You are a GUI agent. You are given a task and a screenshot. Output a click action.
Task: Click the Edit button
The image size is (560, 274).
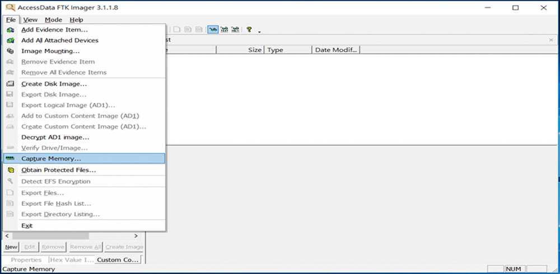click(30, 247)
